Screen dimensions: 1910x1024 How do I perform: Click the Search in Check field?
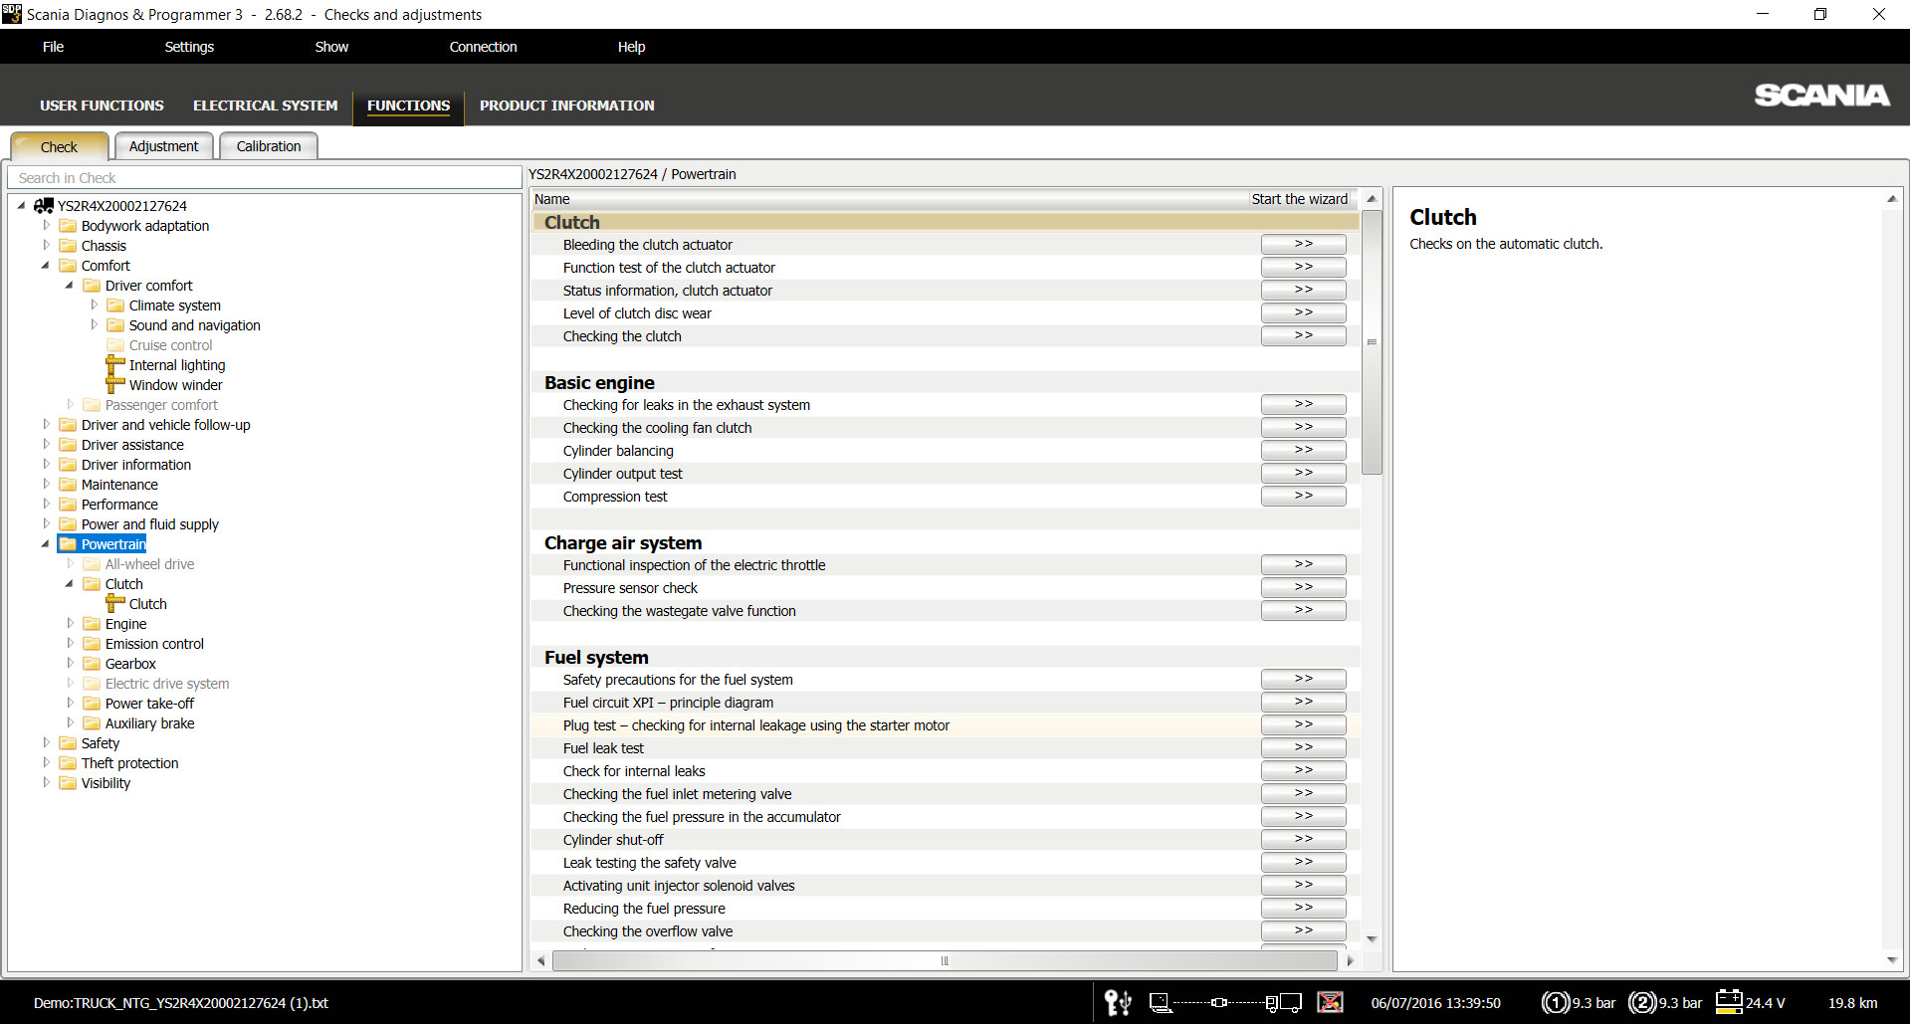[x=265, y=178]
